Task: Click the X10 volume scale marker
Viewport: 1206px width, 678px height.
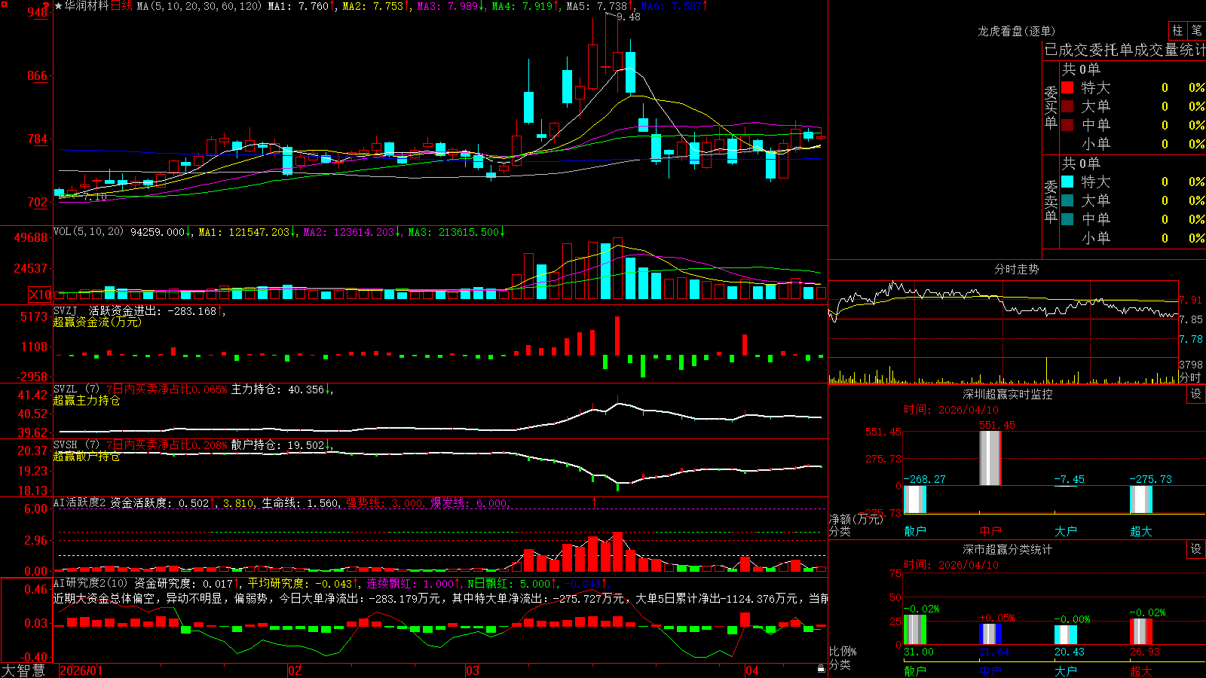Action: coord(40,295)
